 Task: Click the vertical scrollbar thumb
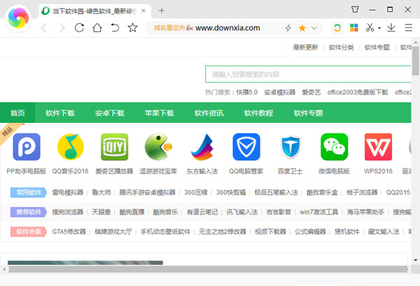[415, 61]
